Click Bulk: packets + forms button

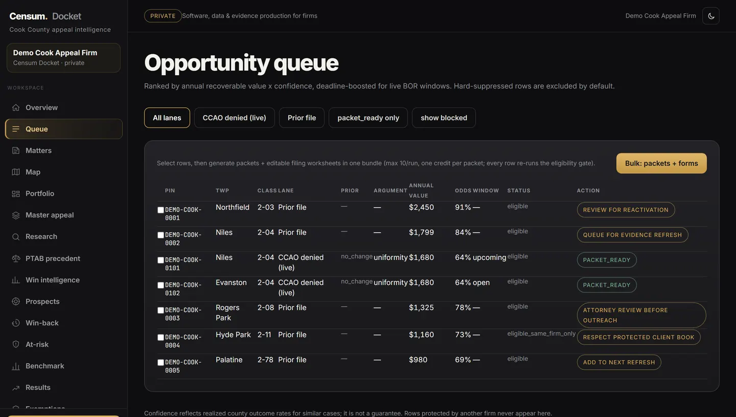pos(661,163)
